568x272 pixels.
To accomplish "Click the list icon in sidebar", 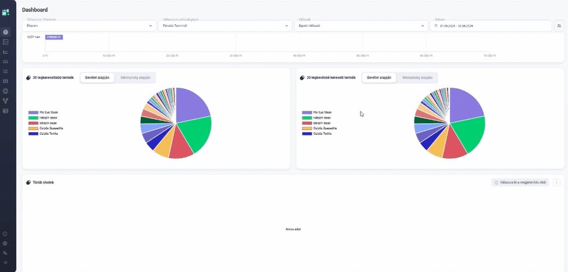I will tap(5, 71).
